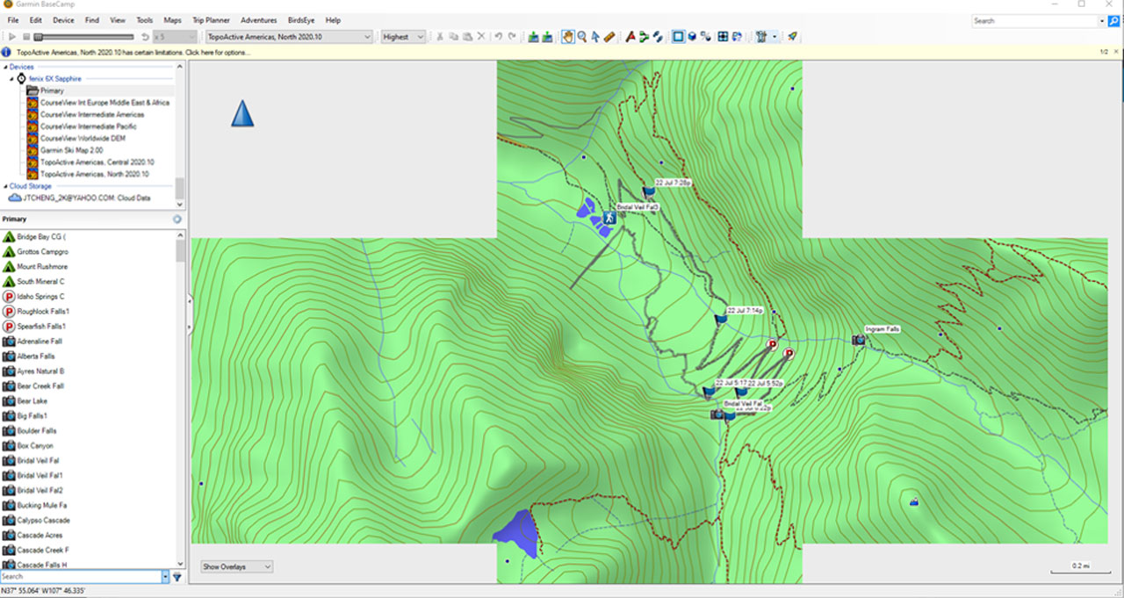Click the limitations notification message link
Screen dimensions: 1124x598
coord(133,53)
